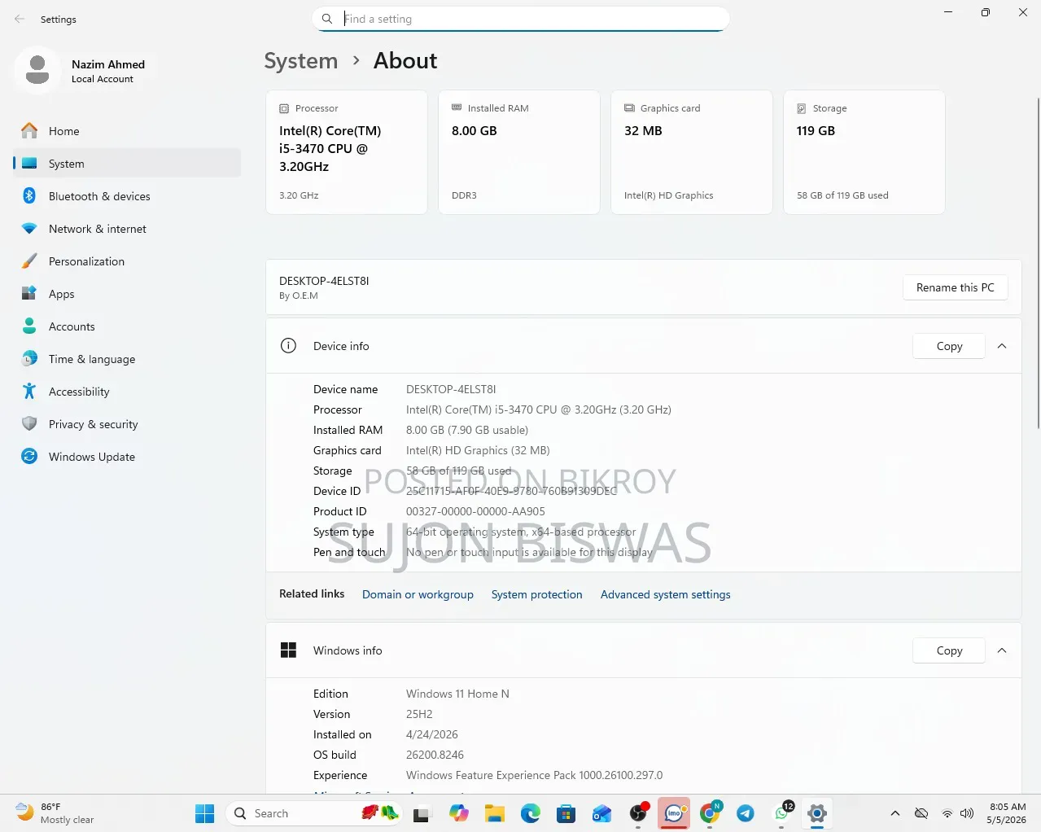Open Home in the Settings sidebar

pos(127,131)
